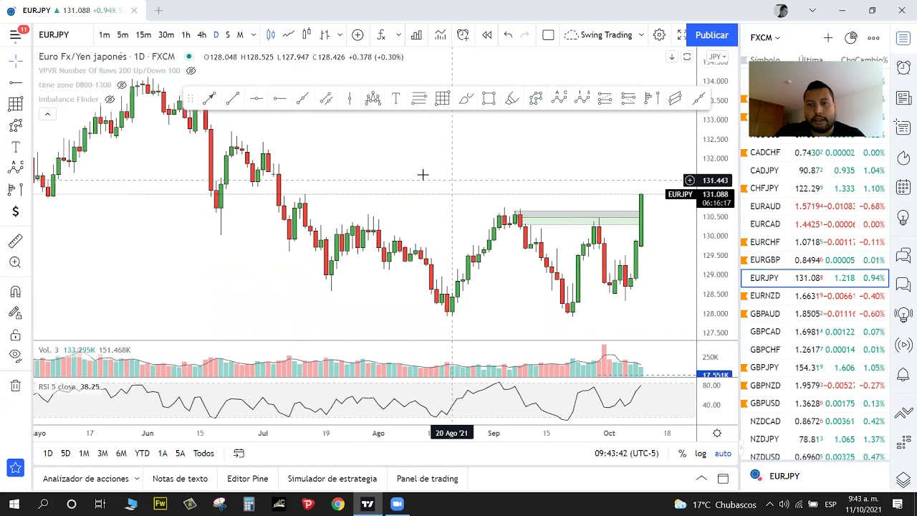Viewport: 917px width, 516px height.
Task: Undo the last chart action
Action: pos(508,35)
